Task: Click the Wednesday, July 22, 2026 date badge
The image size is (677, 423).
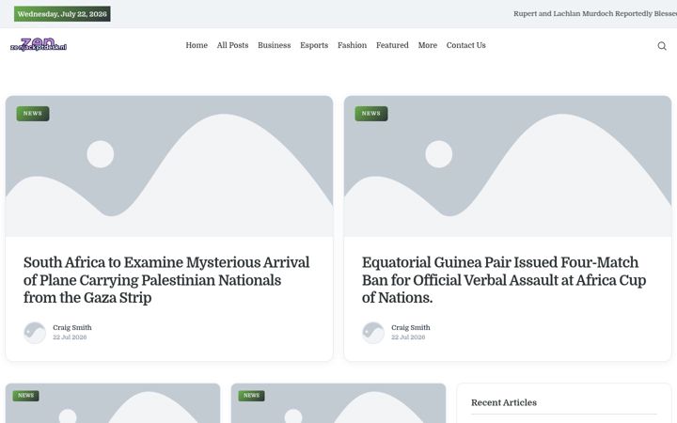Action: pos(62,14)
